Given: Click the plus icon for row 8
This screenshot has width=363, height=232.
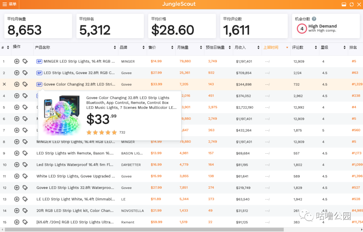Looking at the screenshot, I should tap(17, 142).
